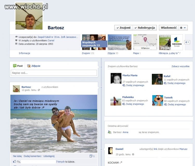Open the Informacje section

coord(24,53)
